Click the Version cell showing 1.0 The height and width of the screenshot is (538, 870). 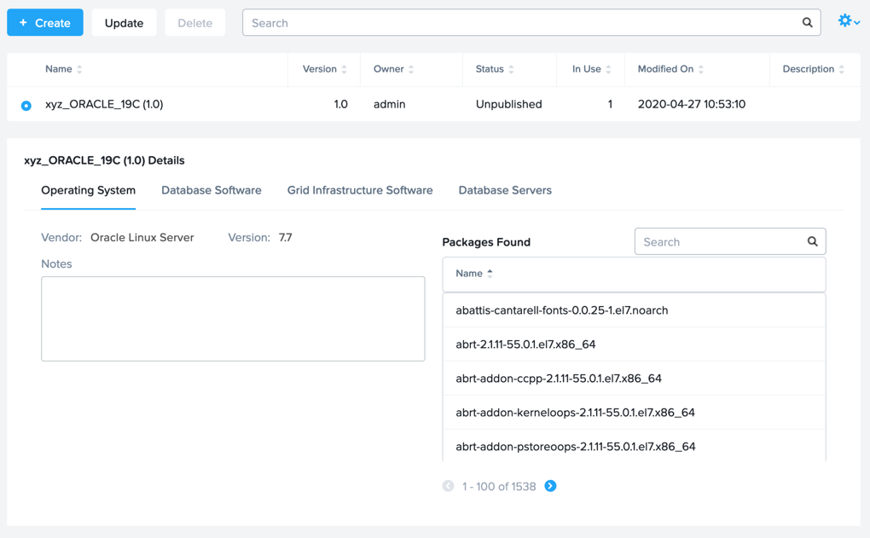click(340, 104)
